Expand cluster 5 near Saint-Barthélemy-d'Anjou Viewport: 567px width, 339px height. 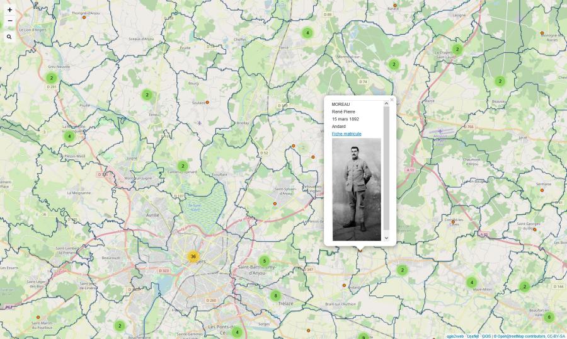tap(265, 261)
